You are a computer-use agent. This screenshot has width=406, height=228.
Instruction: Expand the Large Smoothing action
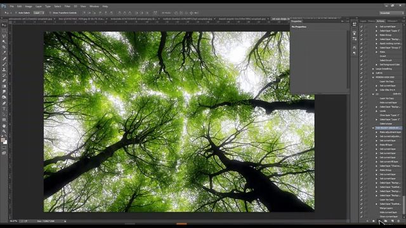pos(373,69)
